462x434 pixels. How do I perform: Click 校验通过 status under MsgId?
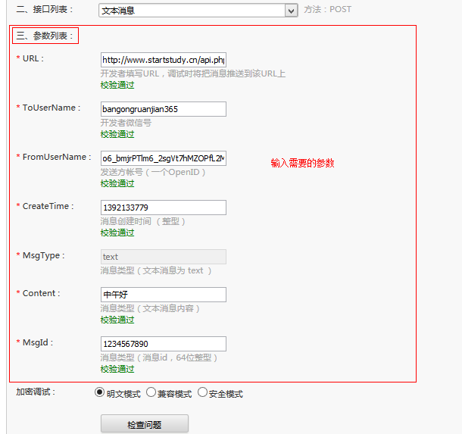tap(117, 369)
